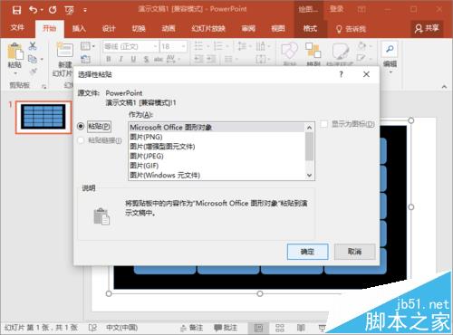Click the Undo arrow icon
Image resolution: width=453 pixels, height=335 pixels.
coord(34,10)
